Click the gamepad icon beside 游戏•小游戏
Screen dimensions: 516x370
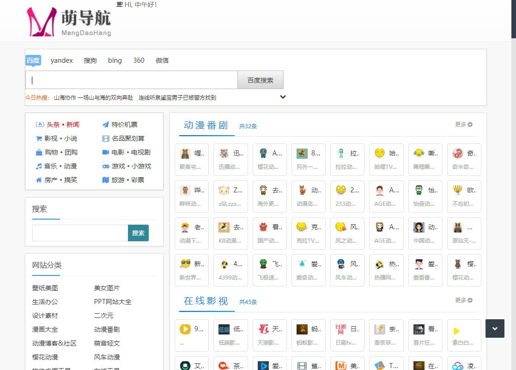coord(106,166)
